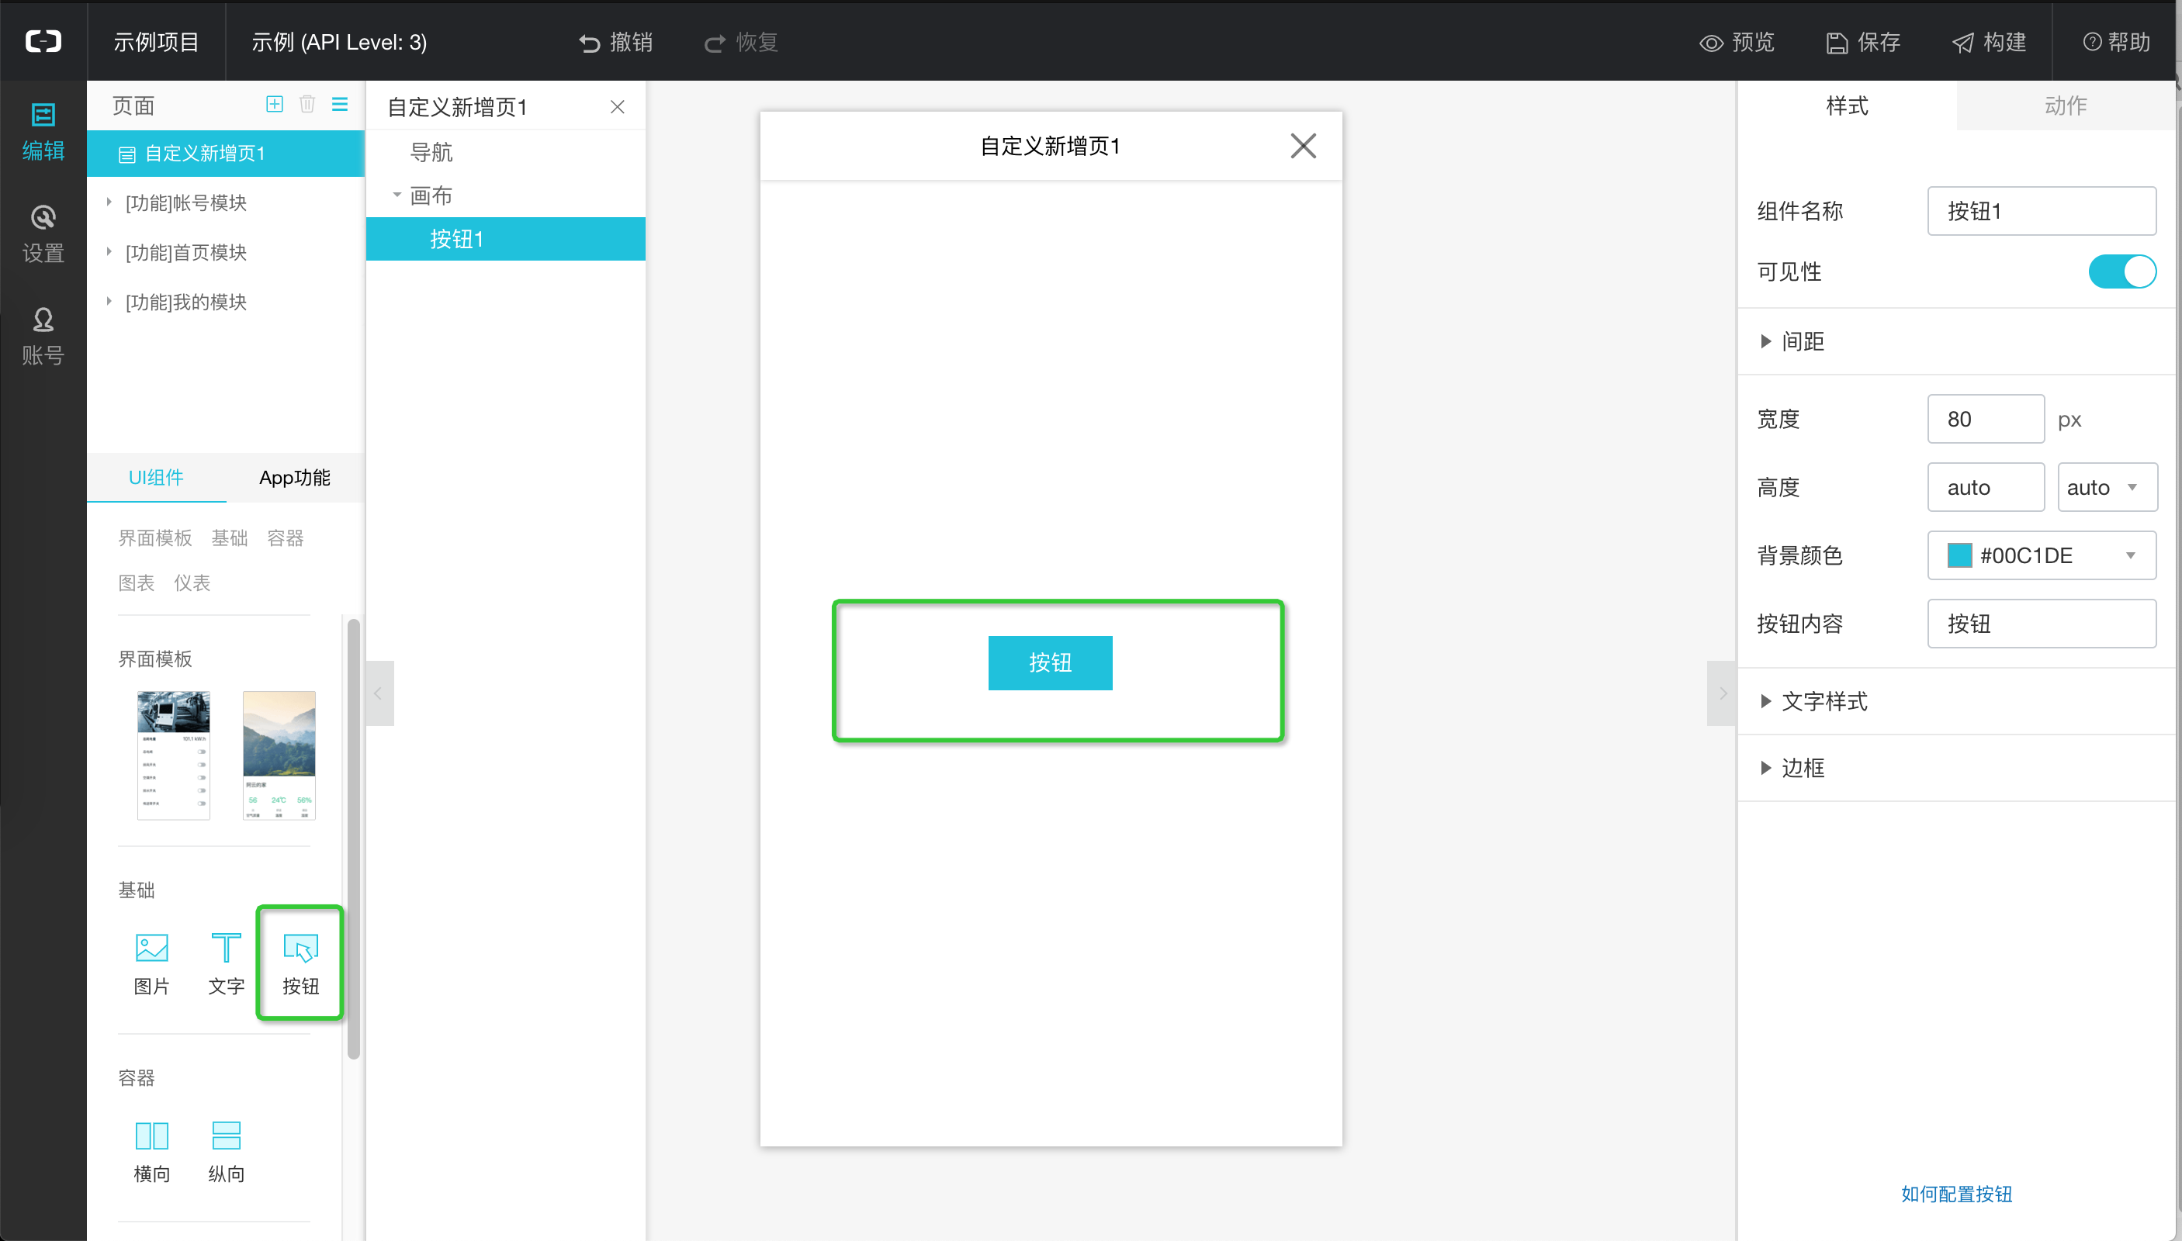The width and height of the screenshot is (2182, 1241).
Task: Open the 背景颜色 #00C1DE dropdown
Action: click(2042, 555)
